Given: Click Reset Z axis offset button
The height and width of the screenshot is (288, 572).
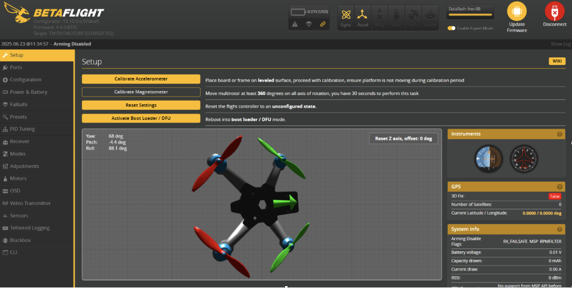Looking at the screenshot, I should coord(403,139).
